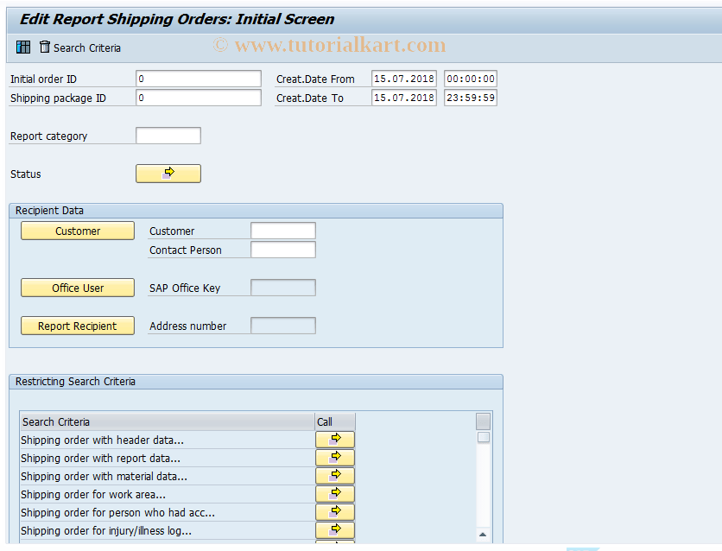This screenshot has height=551, width=722.
Task: Call shipping order for injury/illness log
Action: click(334, 529)
